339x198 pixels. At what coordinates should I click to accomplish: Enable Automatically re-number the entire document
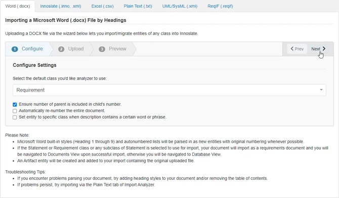[15, 111]
